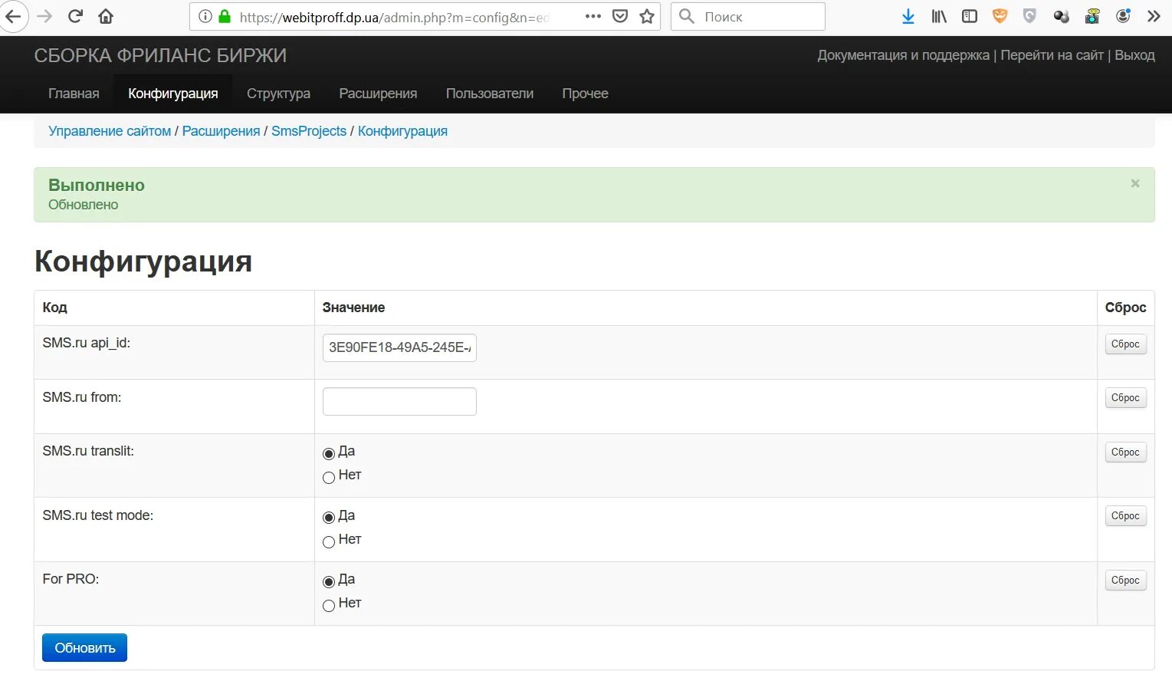The image size is (1172, 691).
Task: Reload the page with the refresh icon
Action: coord(75,16)
